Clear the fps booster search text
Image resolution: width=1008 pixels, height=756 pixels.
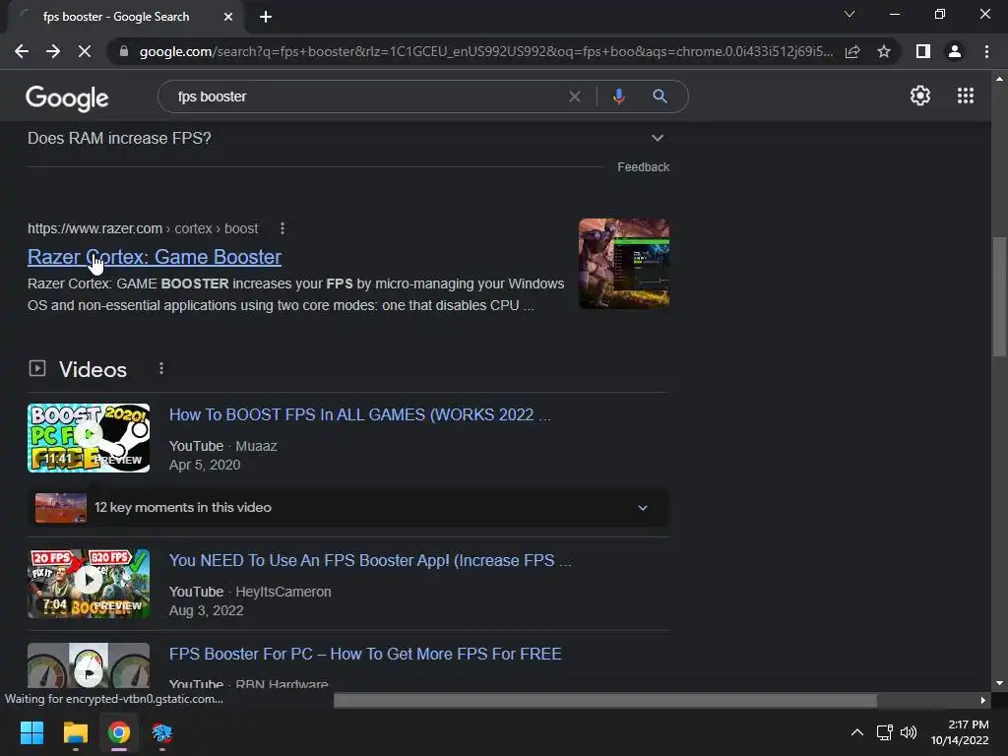point(575,96)
